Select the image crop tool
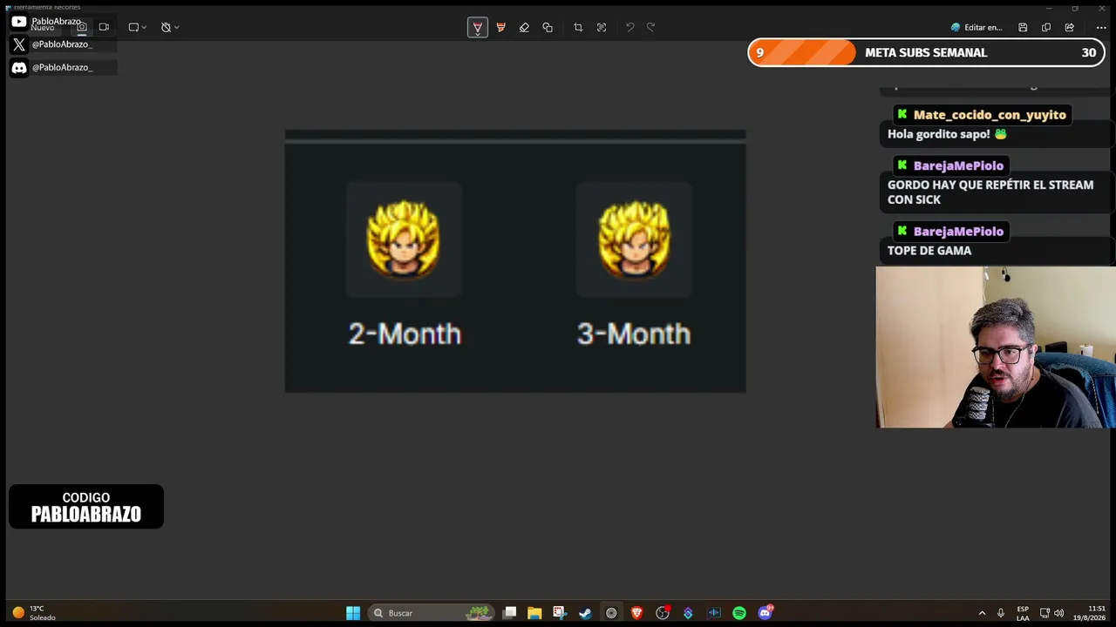The height and width of the screenshot is (627, 1116). click(x=578, y=27)
